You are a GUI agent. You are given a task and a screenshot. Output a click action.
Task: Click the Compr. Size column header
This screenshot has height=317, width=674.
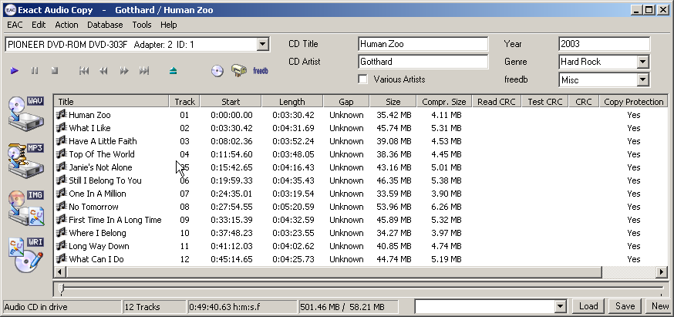tap(444, 102)
